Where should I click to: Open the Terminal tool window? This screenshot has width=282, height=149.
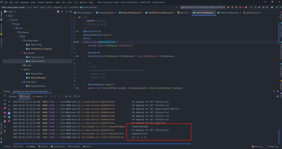pos(43,146)
